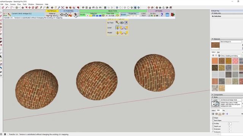Pick the third Local plane projection icon
The image size is (243, 136).
(x=126, y=28)
